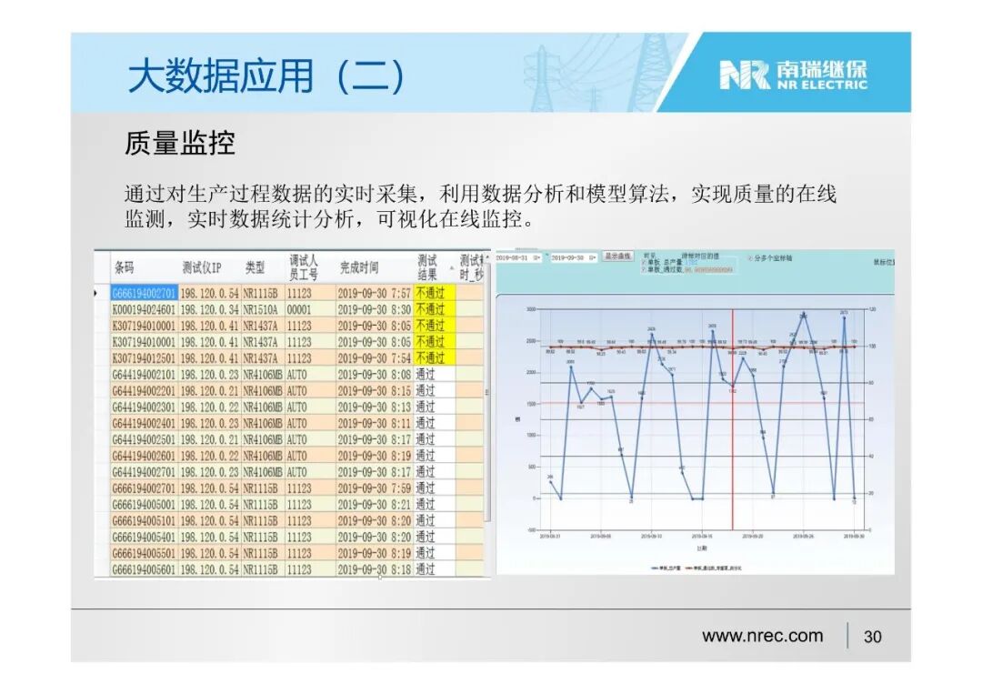This screenshot has width=982, height=694.
Task: Select barcode cell K000194024601
Action: [144, 309]
